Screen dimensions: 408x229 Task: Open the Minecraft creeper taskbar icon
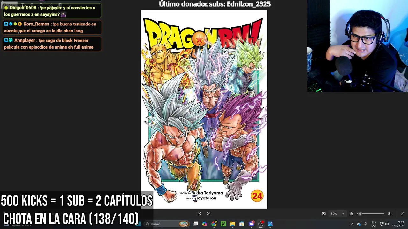(223, 224)
